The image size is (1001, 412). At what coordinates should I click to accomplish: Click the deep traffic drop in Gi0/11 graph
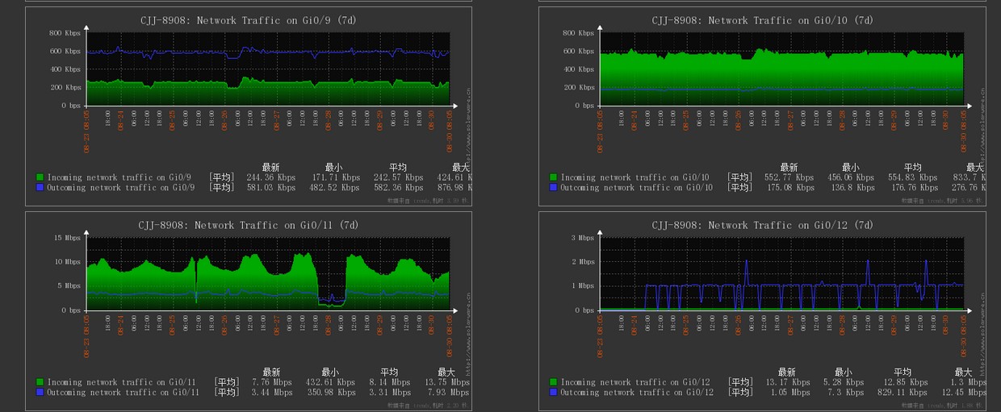coord(331,302)
